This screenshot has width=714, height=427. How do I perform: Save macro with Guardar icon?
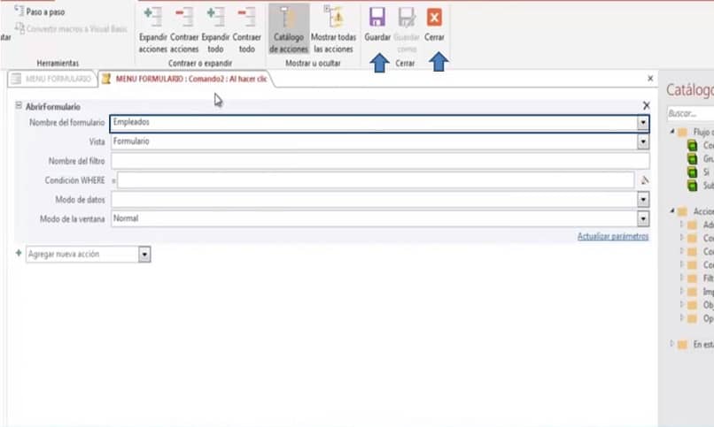377,19
